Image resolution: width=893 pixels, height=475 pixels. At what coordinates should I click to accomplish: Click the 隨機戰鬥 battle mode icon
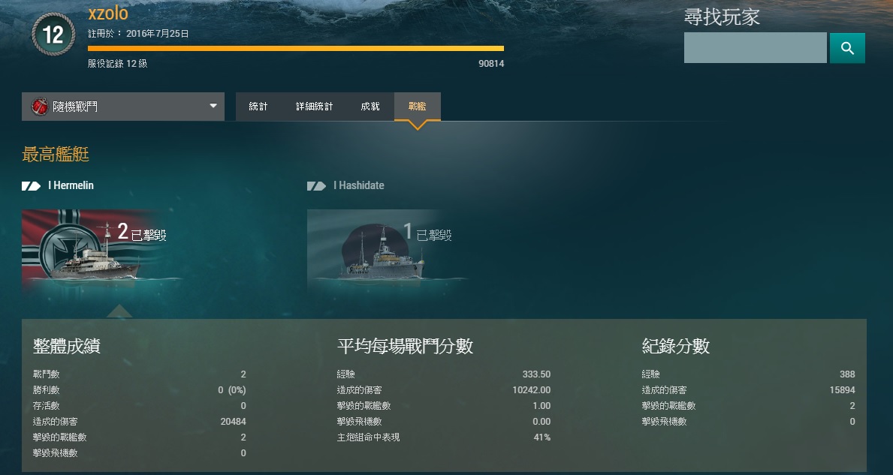[40, 107]
